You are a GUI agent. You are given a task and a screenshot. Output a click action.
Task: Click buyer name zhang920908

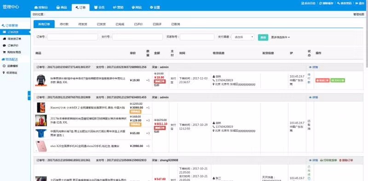[x=169, y=160]
